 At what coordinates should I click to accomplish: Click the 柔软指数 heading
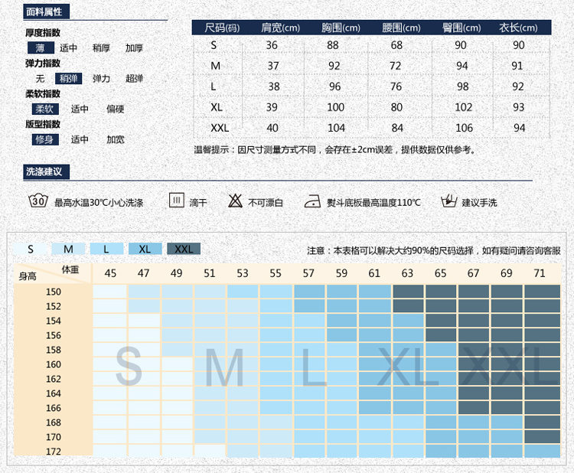(x=43, y=93)
